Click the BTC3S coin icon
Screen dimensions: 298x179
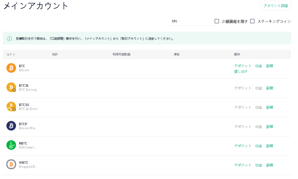point(11,106)
